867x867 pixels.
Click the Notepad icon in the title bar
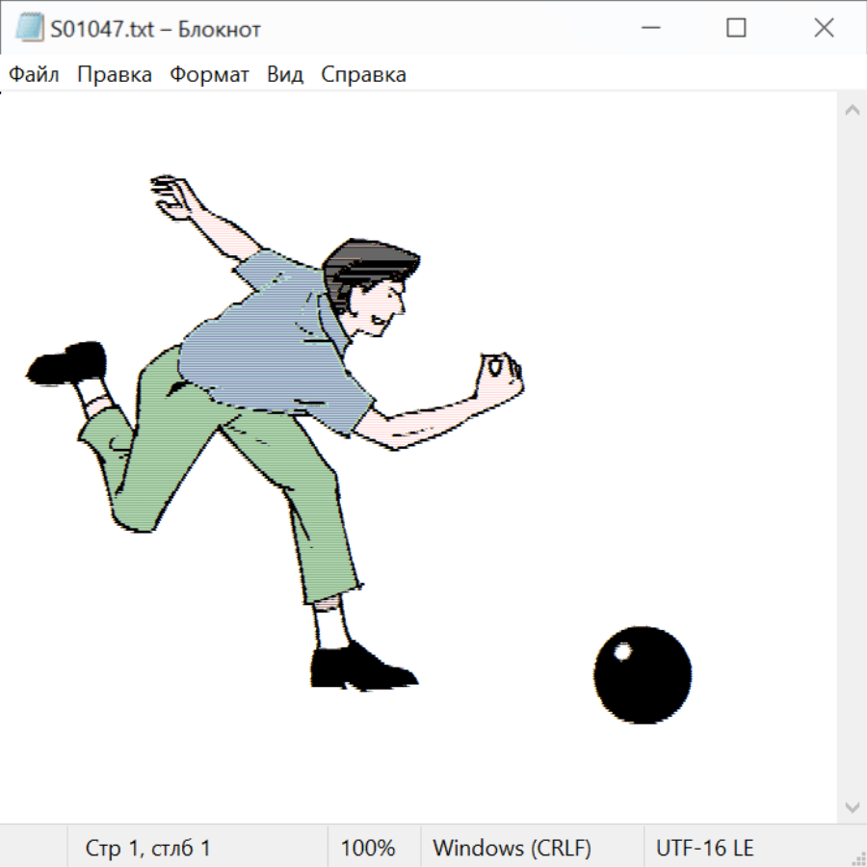tap(28, 29)
